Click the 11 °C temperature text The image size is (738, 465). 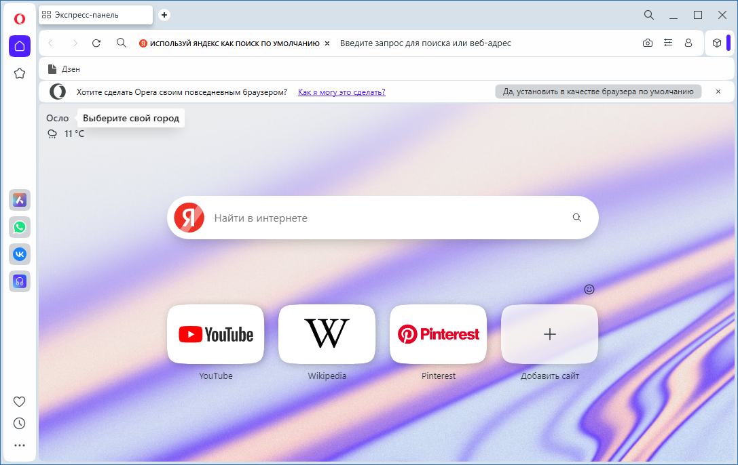[75, 134]
